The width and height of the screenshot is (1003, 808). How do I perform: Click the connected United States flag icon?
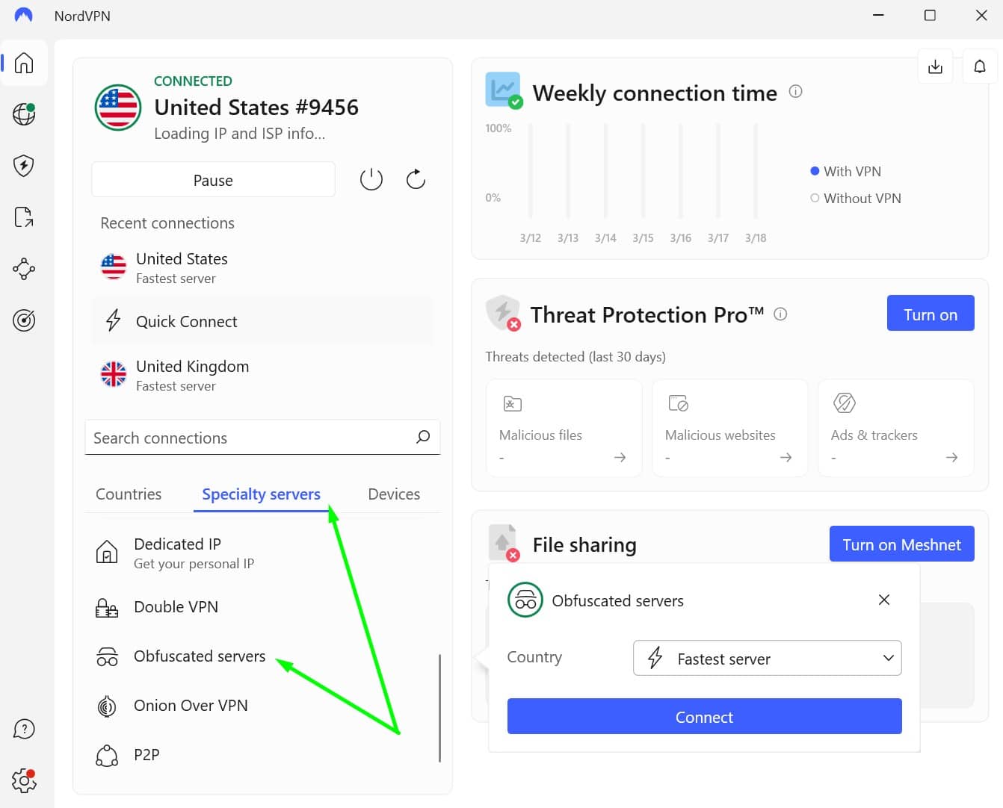[118, 108]
